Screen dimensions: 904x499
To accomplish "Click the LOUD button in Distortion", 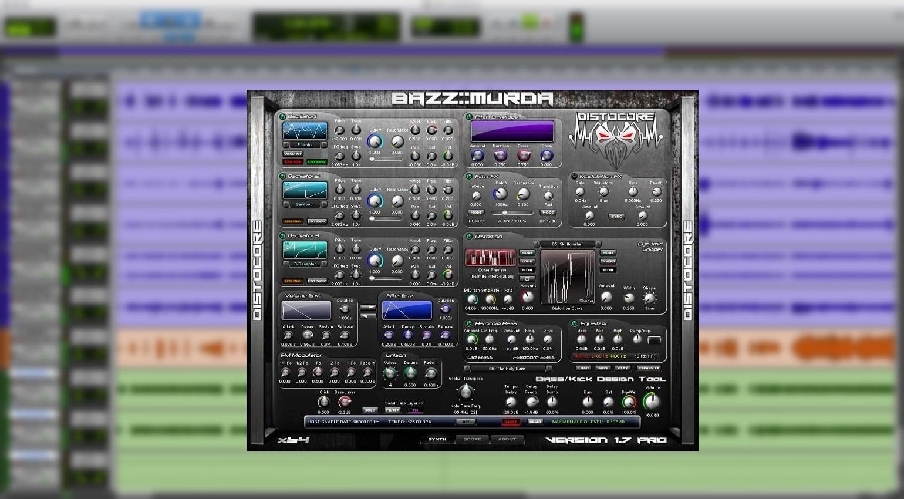I will [x=527, y=261].
